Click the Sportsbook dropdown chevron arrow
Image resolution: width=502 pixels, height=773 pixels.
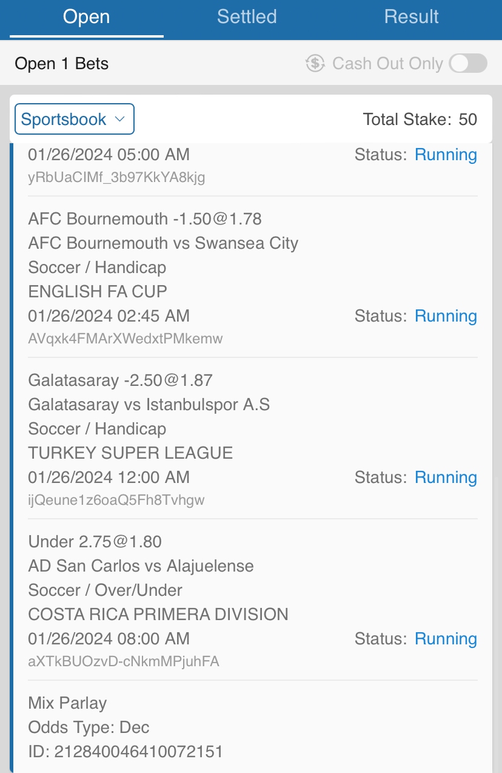tap(120, 119)
